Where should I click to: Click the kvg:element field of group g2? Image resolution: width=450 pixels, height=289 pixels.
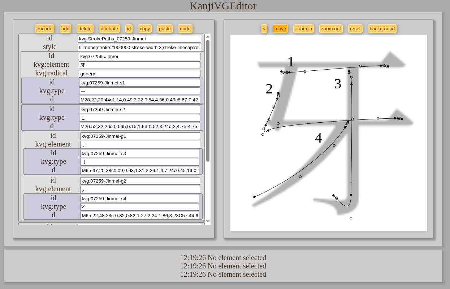[x=140, y=189]
